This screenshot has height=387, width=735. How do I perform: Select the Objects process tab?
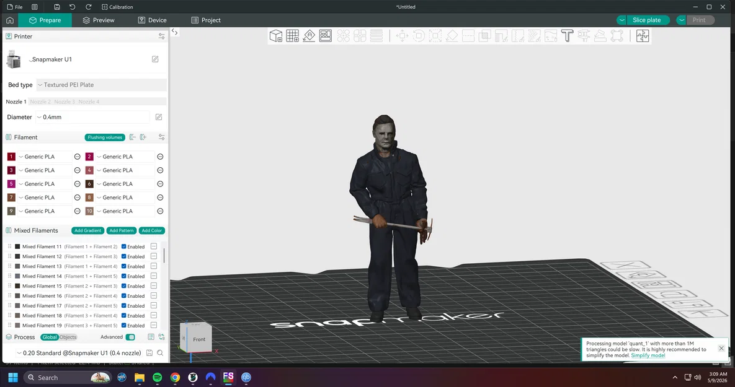68,337
